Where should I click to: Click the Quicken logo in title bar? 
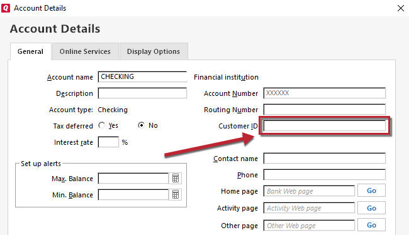[x=6, y=8]
